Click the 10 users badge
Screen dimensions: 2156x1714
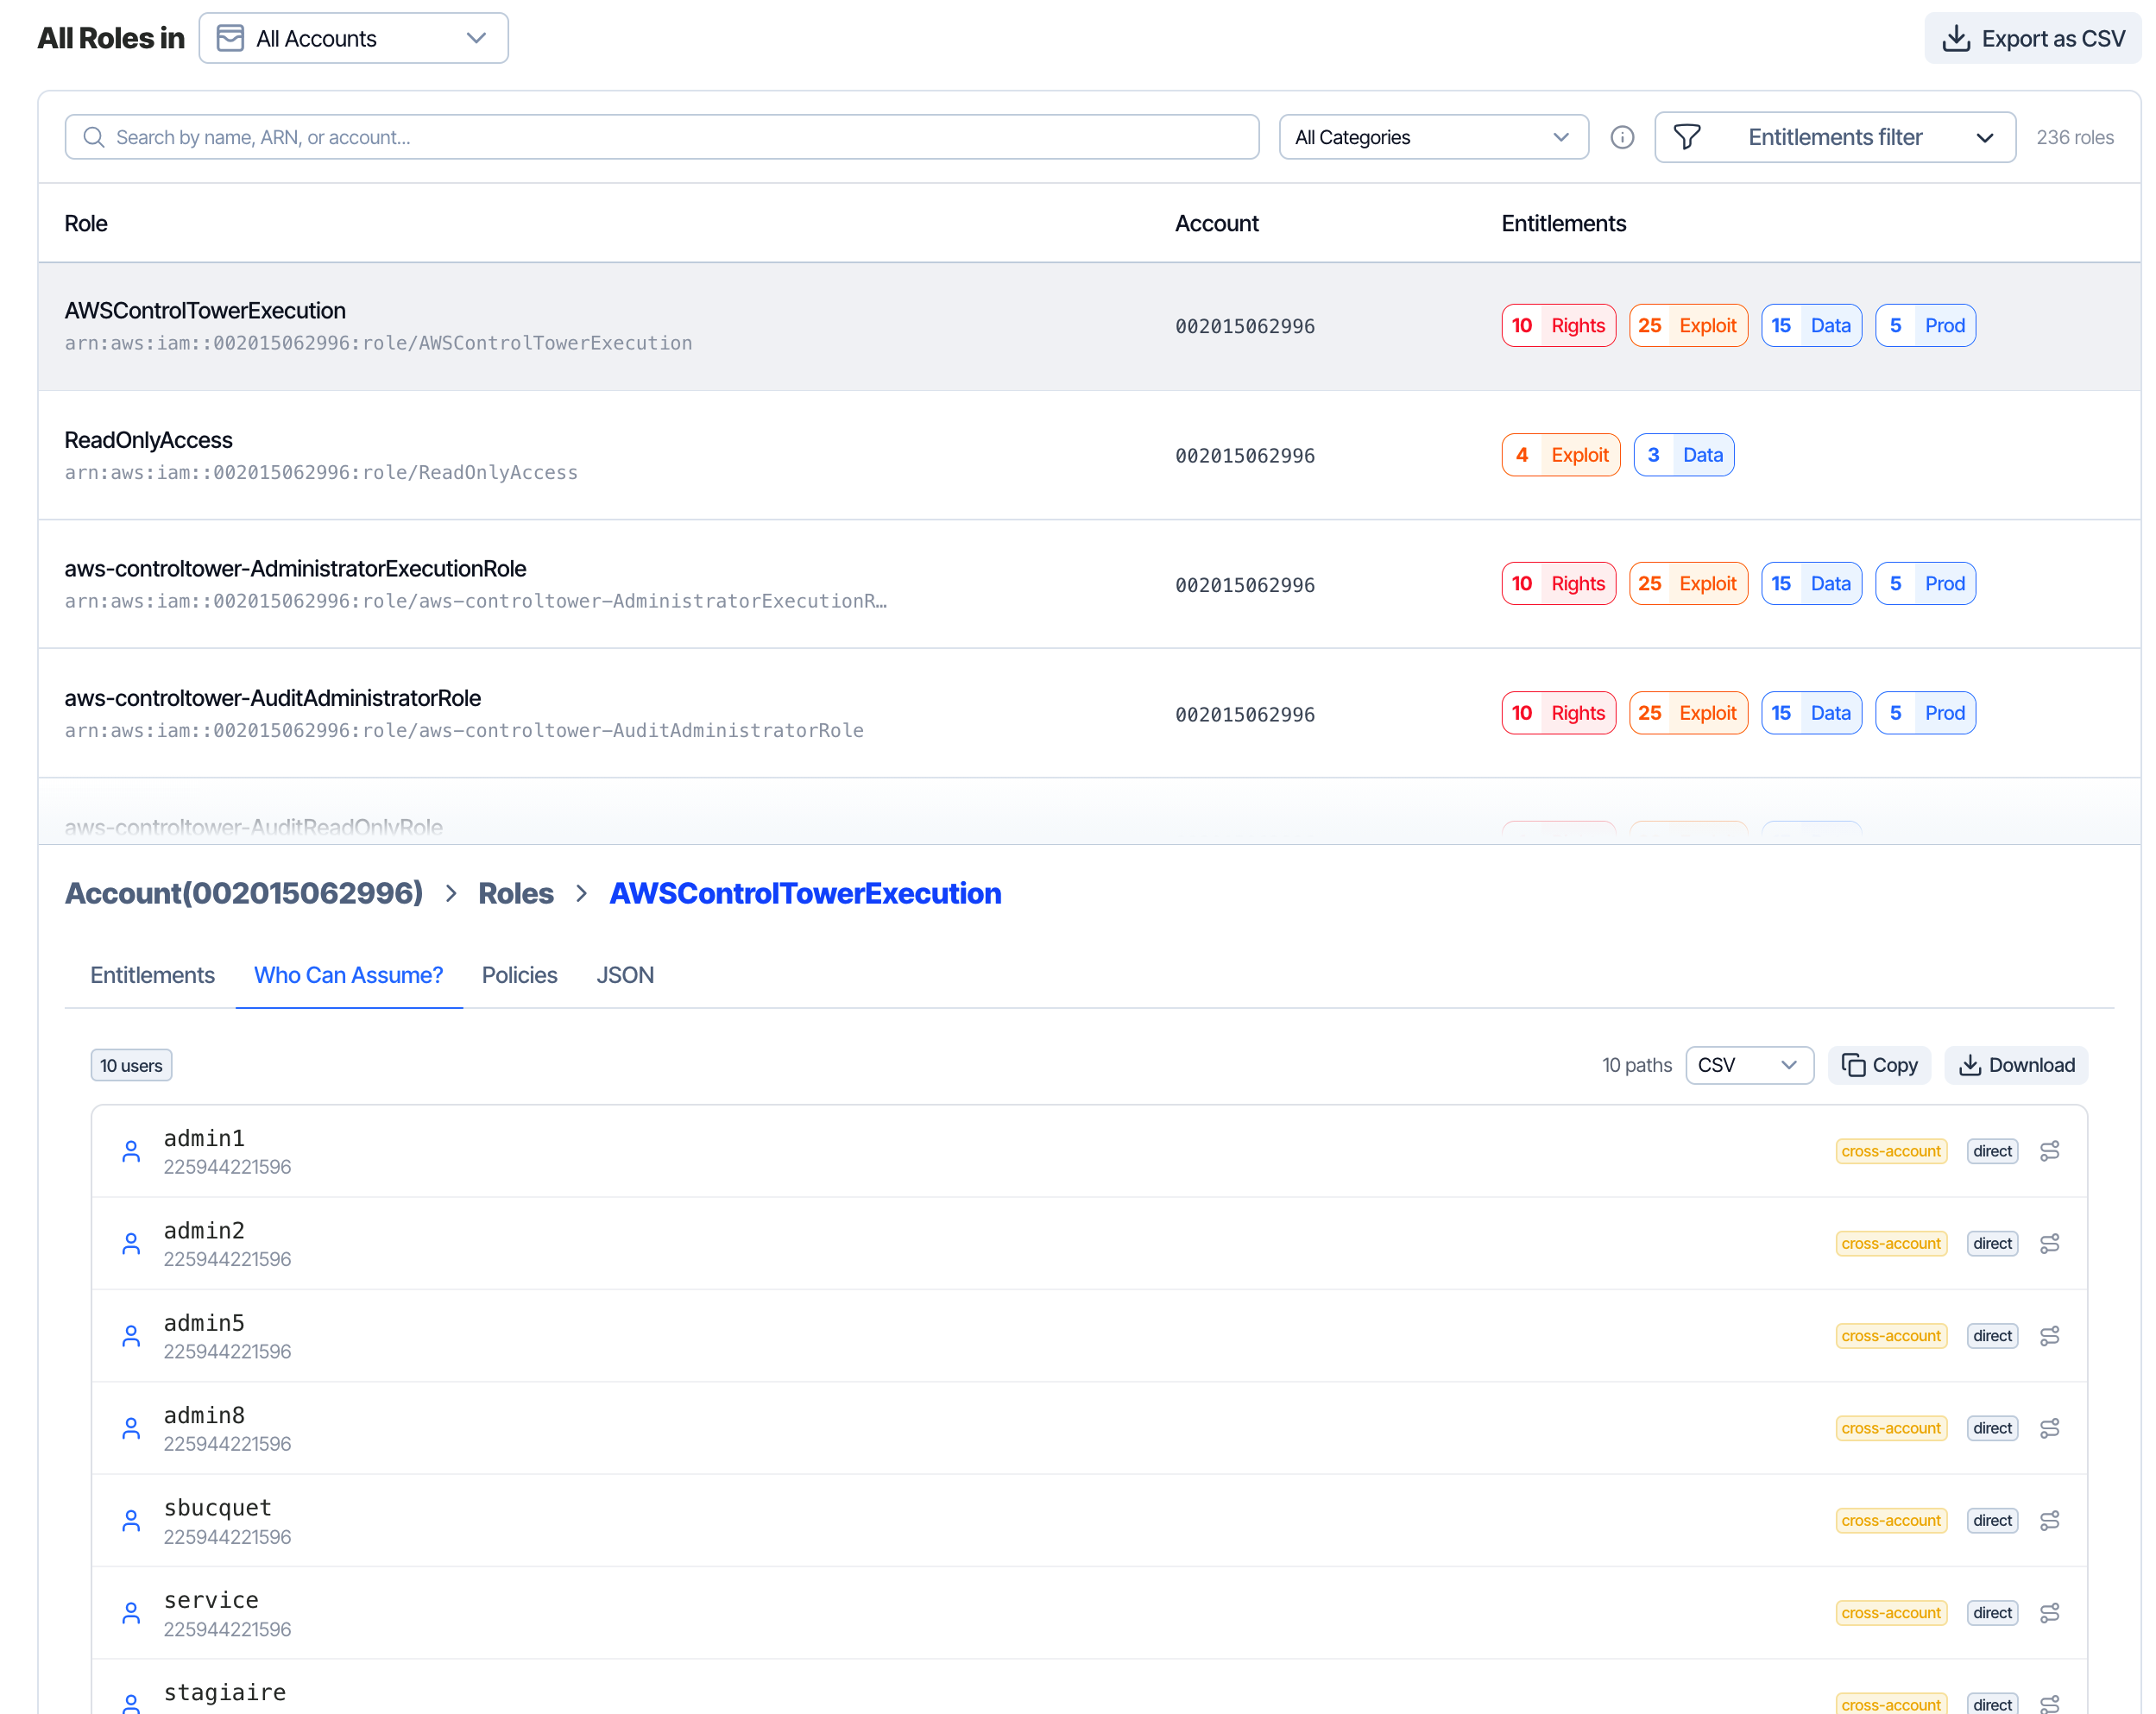tap(131, 1065)
